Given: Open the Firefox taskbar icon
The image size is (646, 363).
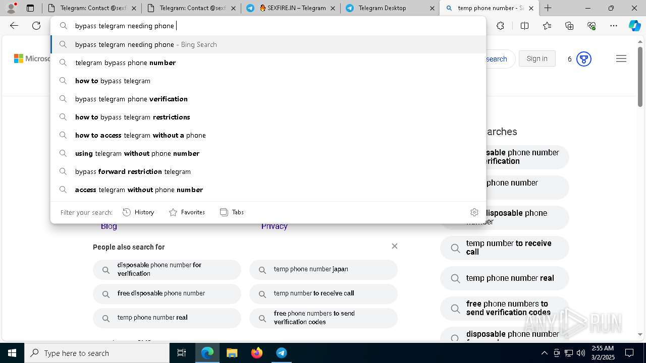Looking at the screenshot, I should point(256,353).
